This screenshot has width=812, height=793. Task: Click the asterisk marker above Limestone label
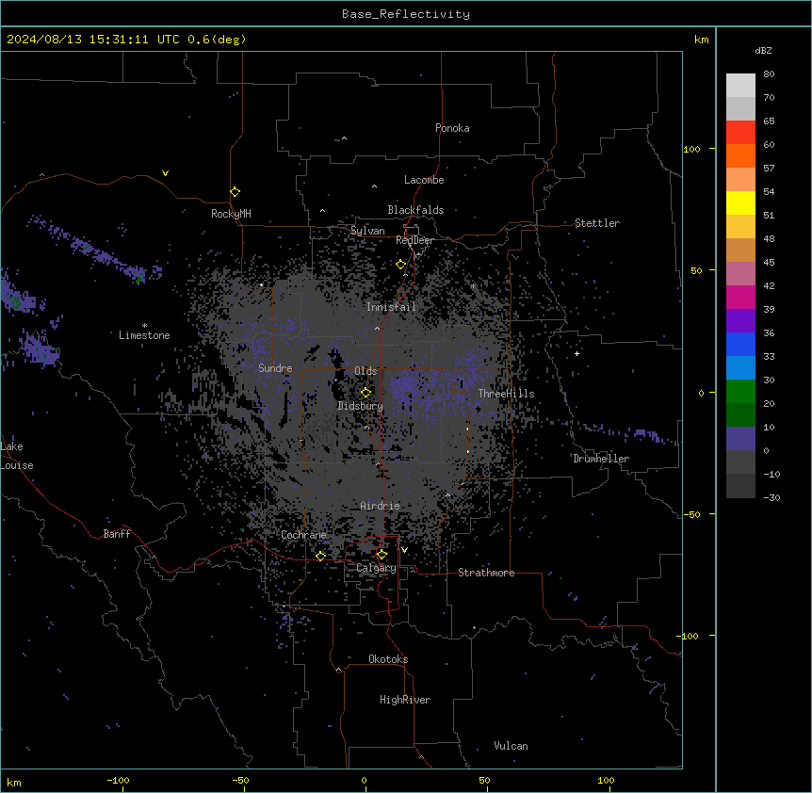(144, 326)
